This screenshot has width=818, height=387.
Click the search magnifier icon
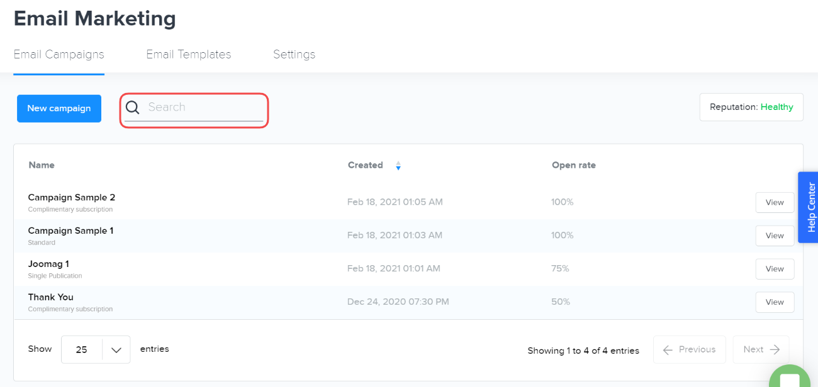point(132,107)
